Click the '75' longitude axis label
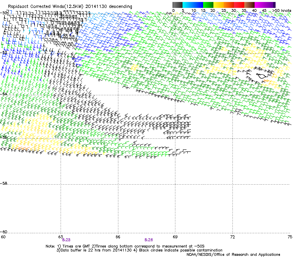The height and width of the screenshot is (257, 293). point(290,237)
